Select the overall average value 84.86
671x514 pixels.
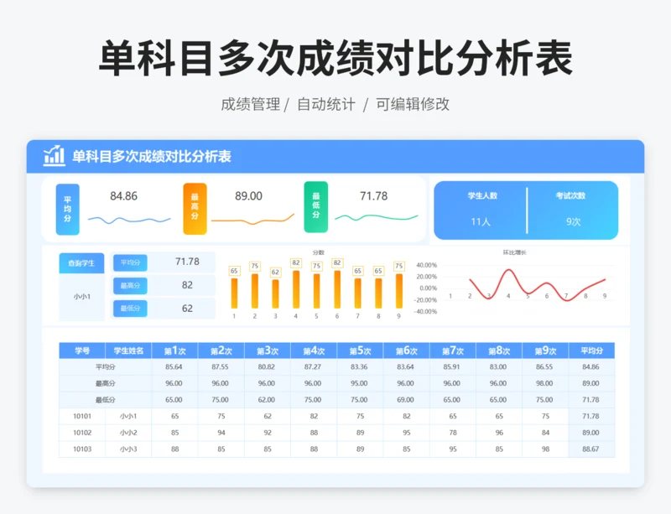(x=123, y=196)
